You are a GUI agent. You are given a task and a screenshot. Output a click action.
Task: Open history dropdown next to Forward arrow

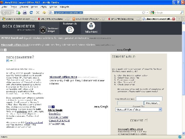coord(13,13)
